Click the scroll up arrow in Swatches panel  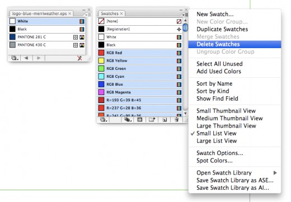[185, 20]
